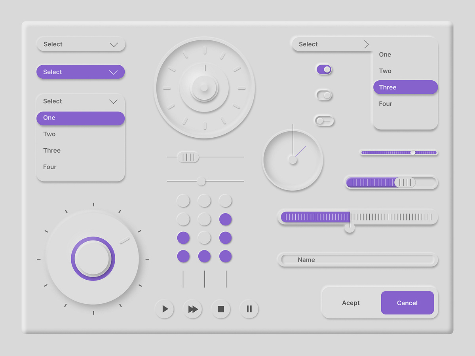Enable the top toggle switch
475x356 pixels.
(x=324, y=69)
